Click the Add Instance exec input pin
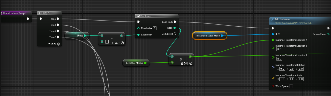 click(273, 28)
